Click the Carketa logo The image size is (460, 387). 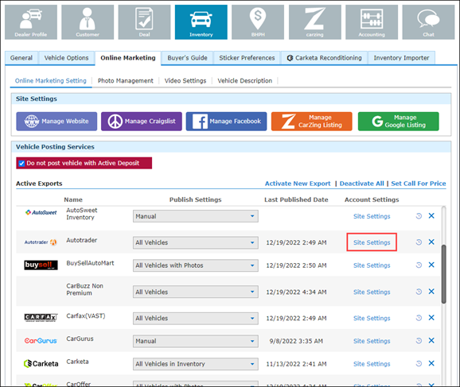[41, 364]
